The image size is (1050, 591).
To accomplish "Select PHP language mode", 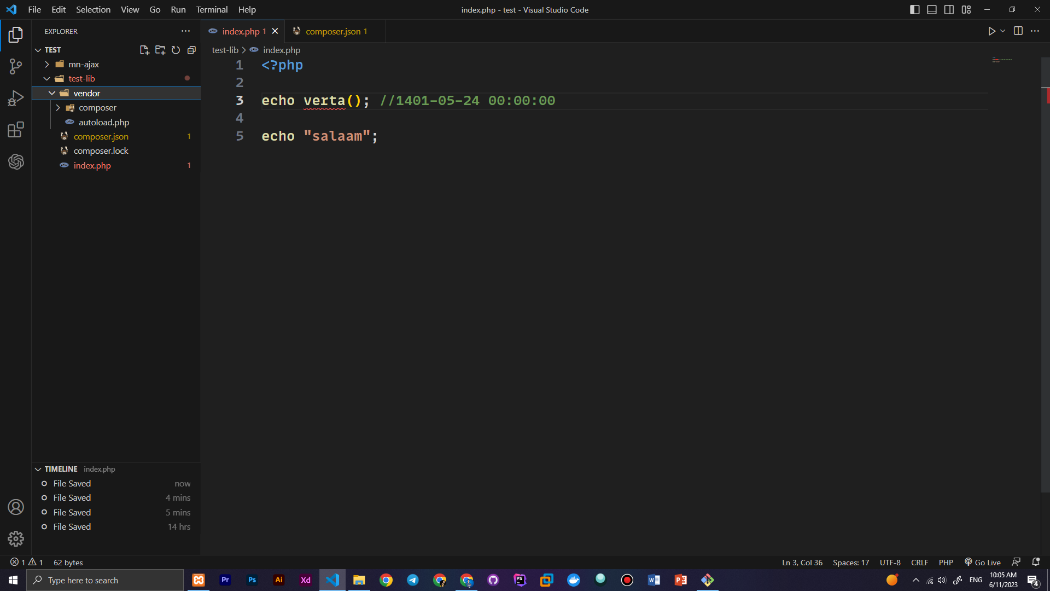I will point(946,563).
